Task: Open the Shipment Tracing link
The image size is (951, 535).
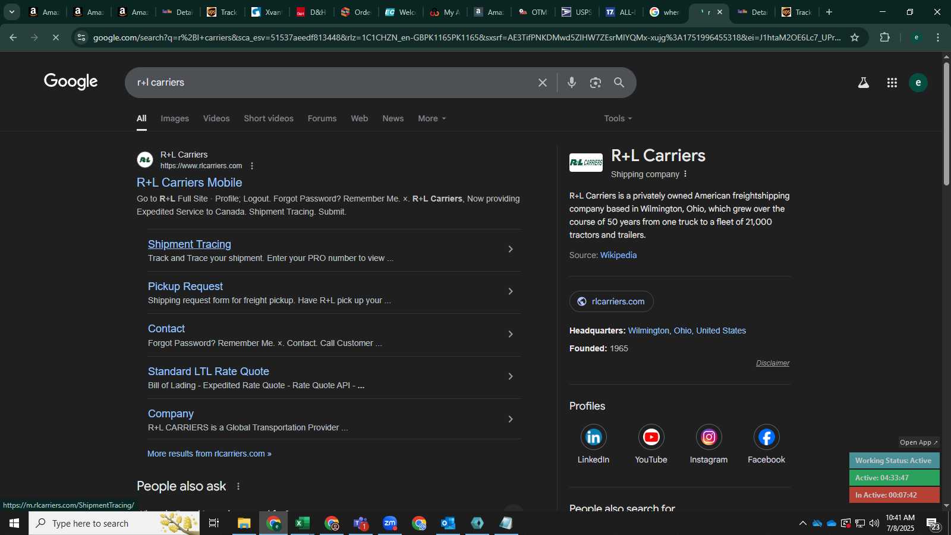Action: click(x=190, y=244)
